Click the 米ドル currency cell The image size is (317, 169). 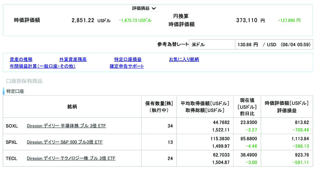click(x=212, y=44)
